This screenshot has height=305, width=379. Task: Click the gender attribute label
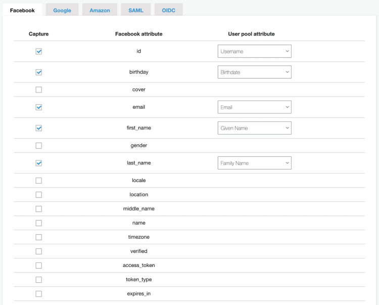tap(139, 145)
